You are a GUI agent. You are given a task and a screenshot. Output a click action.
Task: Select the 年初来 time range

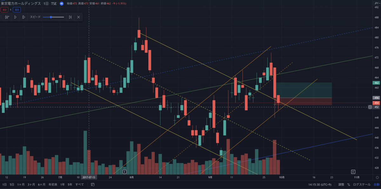(x=53, y=185)
